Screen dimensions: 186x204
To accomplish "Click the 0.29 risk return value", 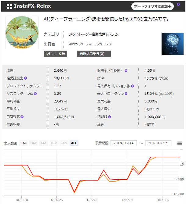I will point(57,94).
